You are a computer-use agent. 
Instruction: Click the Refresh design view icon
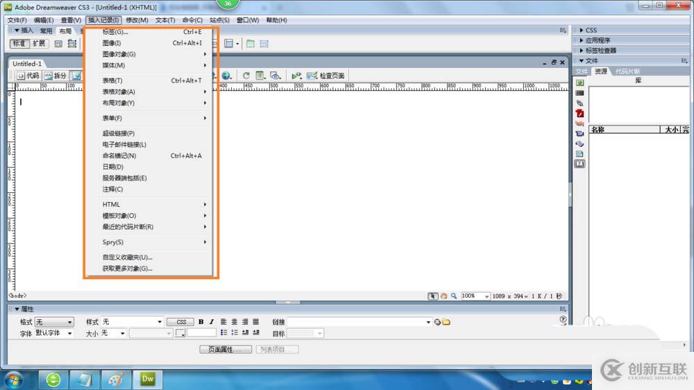(x=246, y=76)
